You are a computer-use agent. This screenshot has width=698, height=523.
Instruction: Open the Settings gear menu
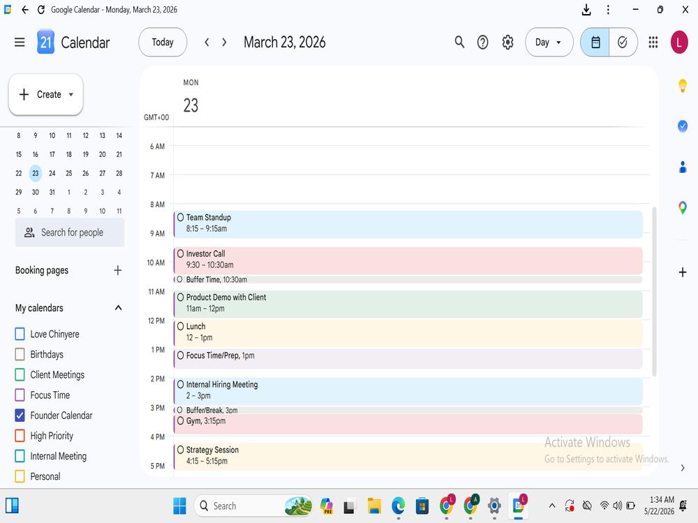[x=507, y=43]
